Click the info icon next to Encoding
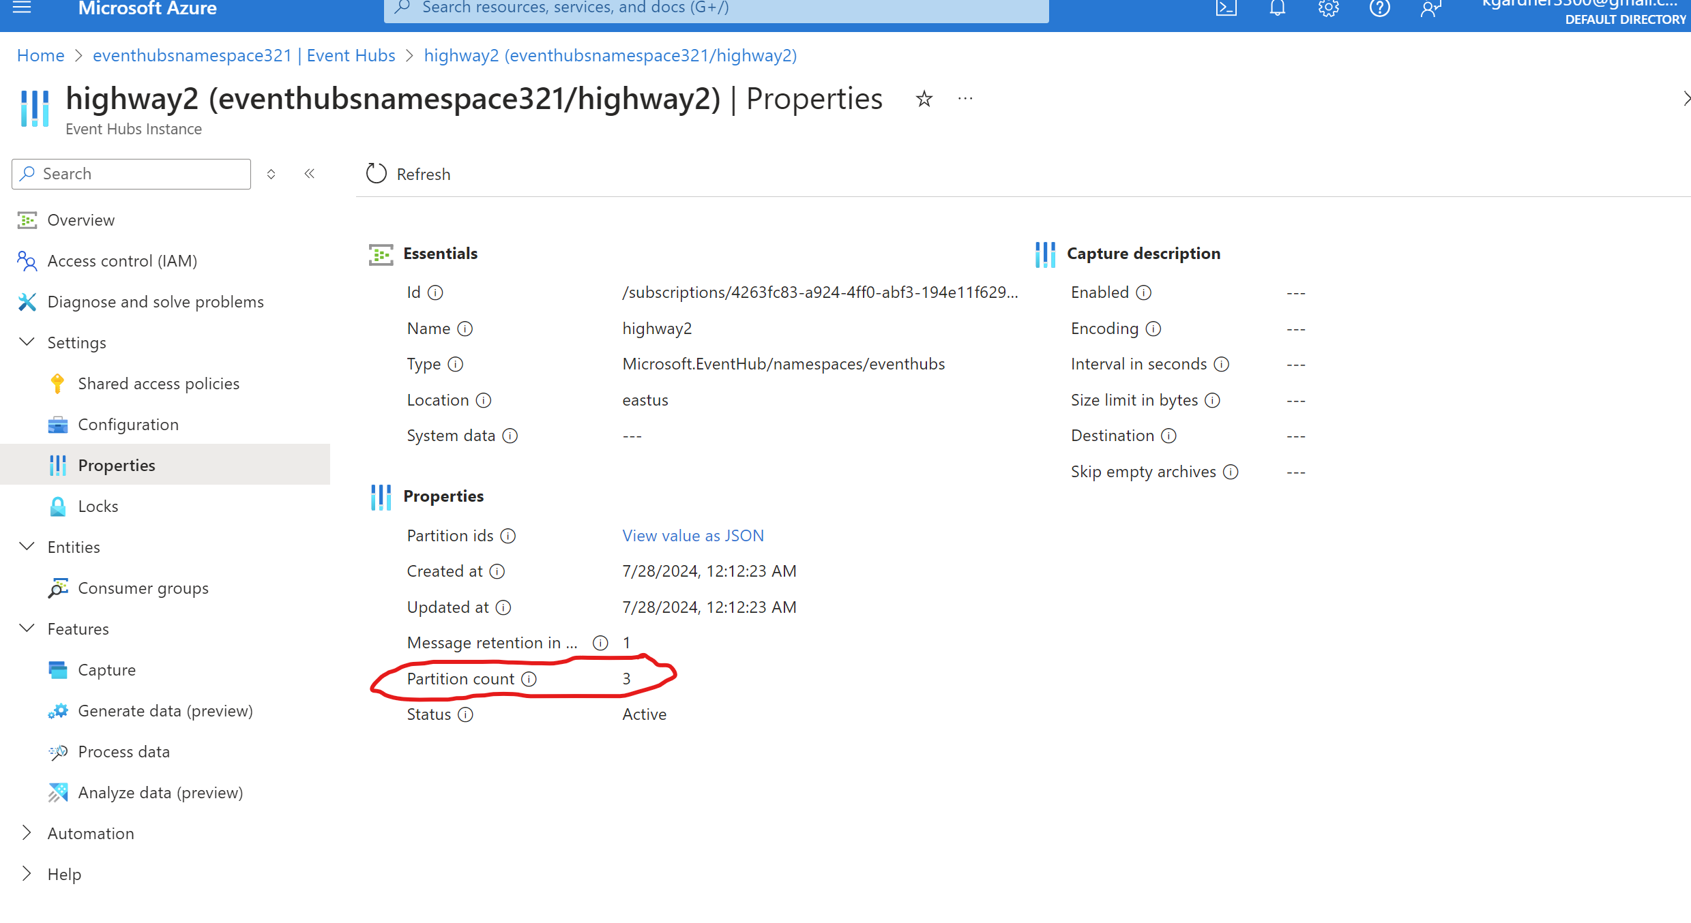The height and width of the screenshot is (923, 1691). (1153, 329)
